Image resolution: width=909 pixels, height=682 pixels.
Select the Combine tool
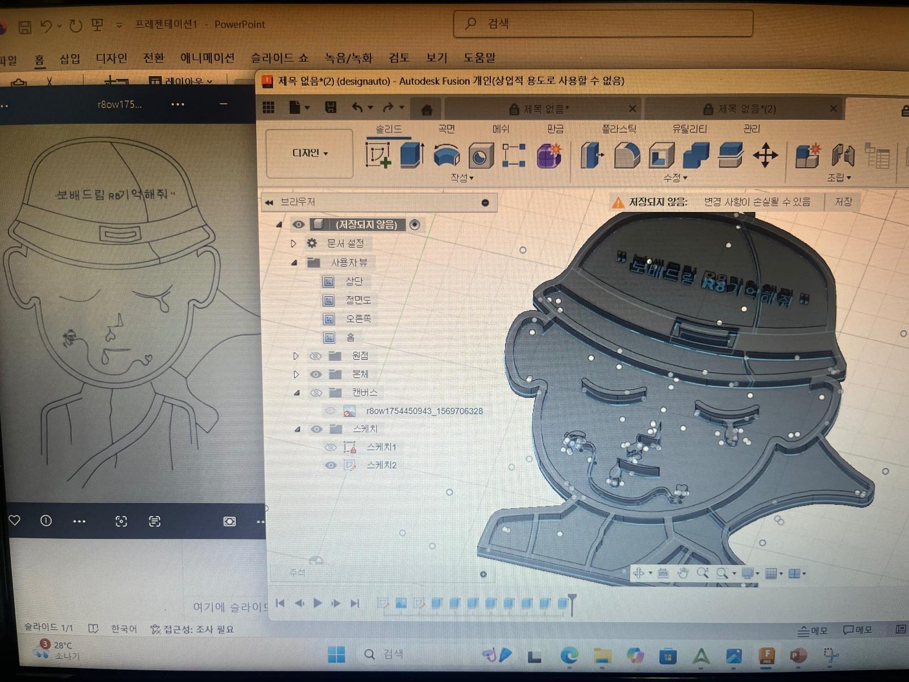point(696,155)
